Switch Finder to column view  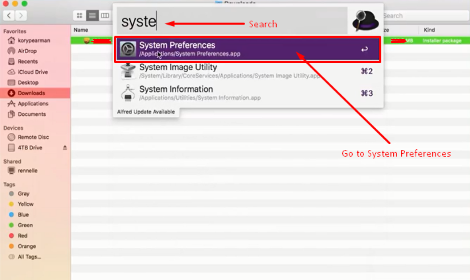coord(105,15)
